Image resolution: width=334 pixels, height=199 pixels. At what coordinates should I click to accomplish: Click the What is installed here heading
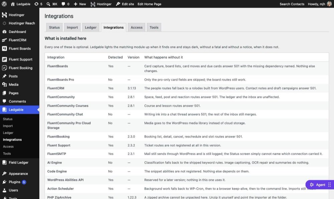pyautogui.click(x=65, y=38)
